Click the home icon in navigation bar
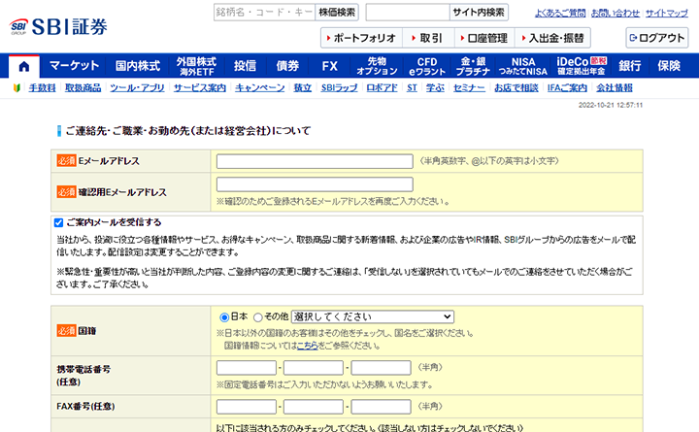This screenshot has width=699, height=432. 23,66
